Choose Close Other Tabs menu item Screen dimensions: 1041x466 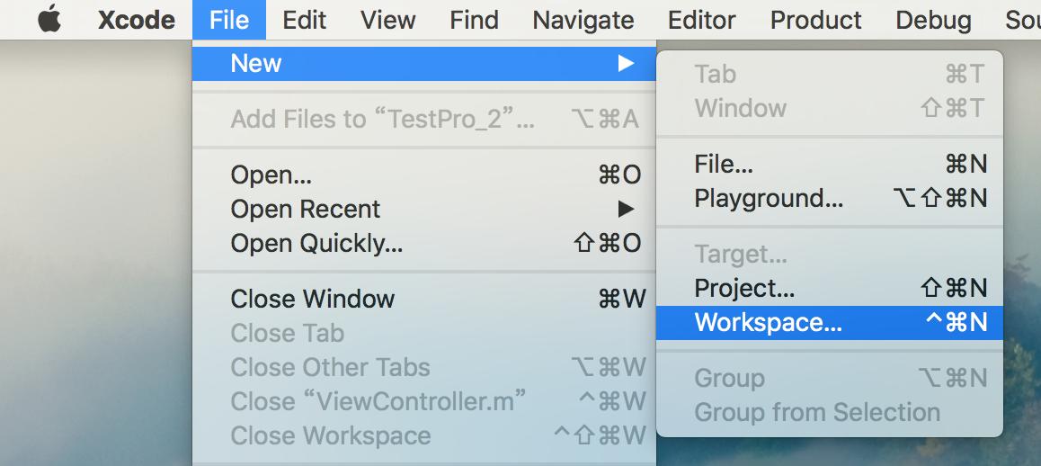[424, 368]
